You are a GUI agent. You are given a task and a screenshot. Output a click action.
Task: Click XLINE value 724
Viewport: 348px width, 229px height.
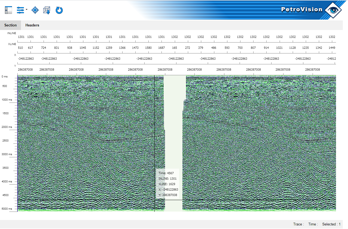[44, 48]
